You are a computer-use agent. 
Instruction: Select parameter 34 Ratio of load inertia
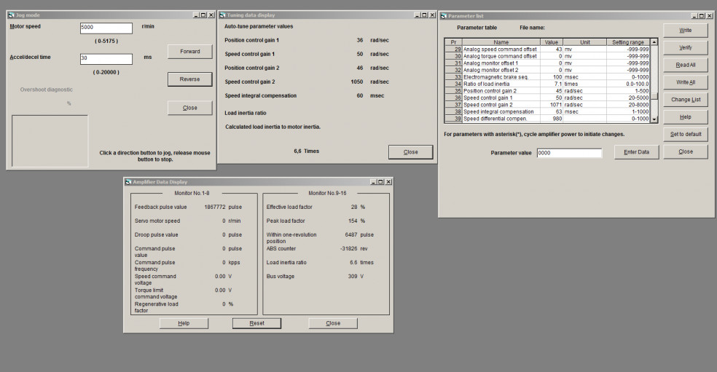tap(547, 84)
